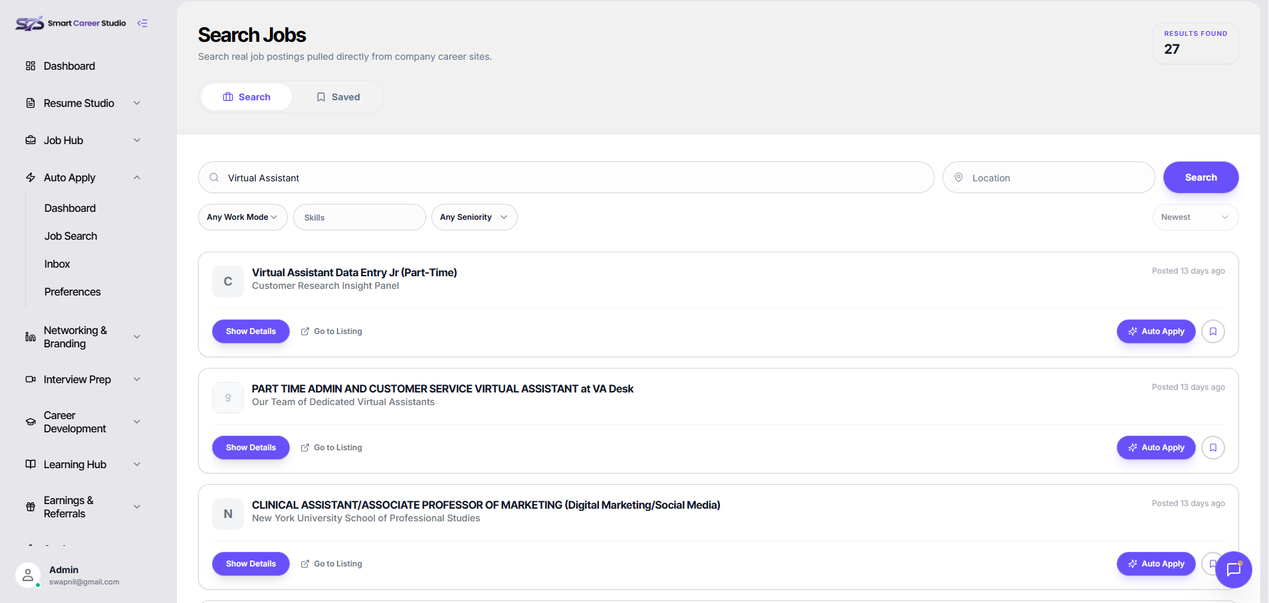This screenshot has width=1269, height=603.
Task: Click the C company logo on first job
Action: (228, 282)
